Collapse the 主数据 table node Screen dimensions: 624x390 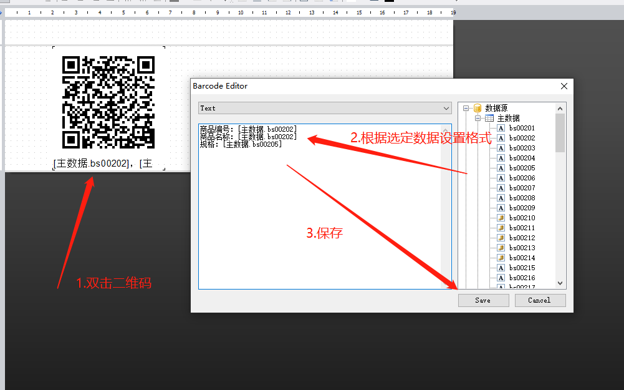[x=478, y=118]
